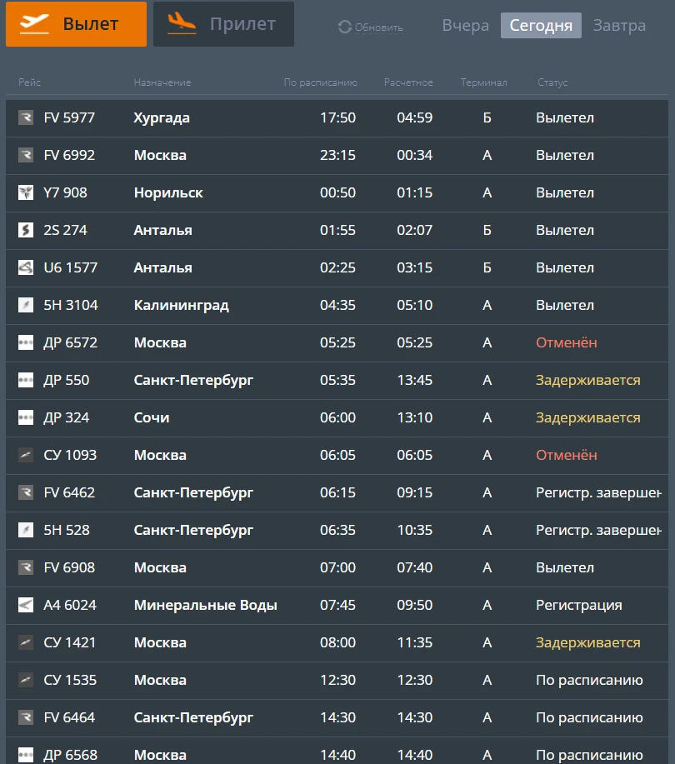Screen dimensions: 675x764
Task: Click the Aeroflot icon for СУ 1093
Action: tap(26, 455)
